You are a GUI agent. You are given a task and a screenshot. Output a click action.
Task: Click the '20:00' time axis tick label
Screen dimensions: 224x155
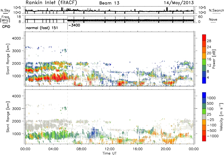click(x=166, y=149)
